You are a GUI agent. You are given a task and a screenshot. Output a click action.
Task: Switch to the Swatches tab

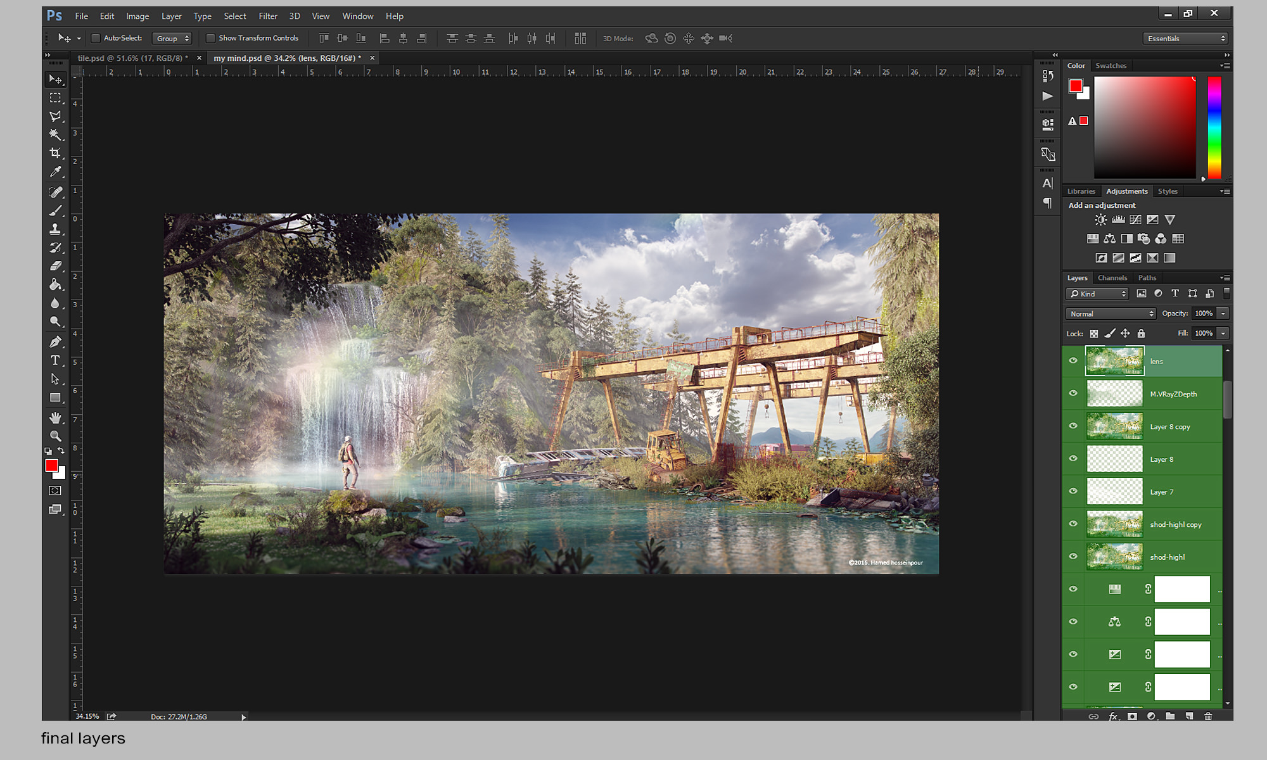point(1111,66)
